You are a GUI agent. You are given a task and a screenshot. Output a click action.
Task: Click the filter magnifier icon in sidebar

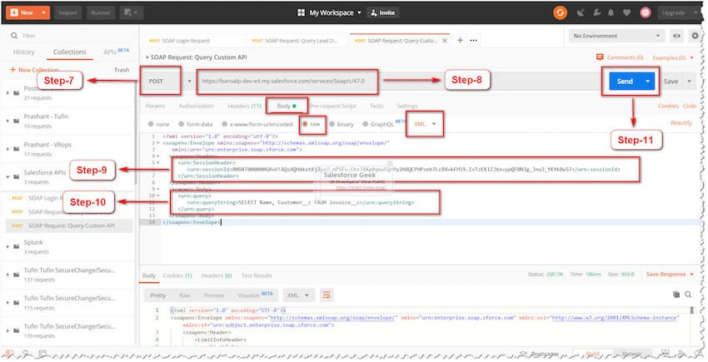click(x=14, y=36)
